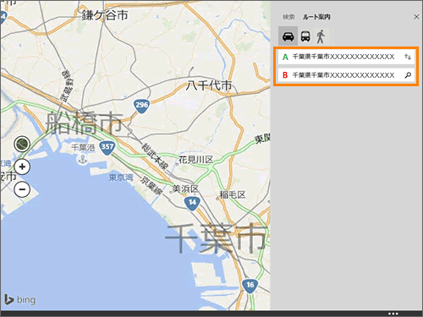Click the 八千代市 city label
Screen dimensions: 423x317
point(209,85)
